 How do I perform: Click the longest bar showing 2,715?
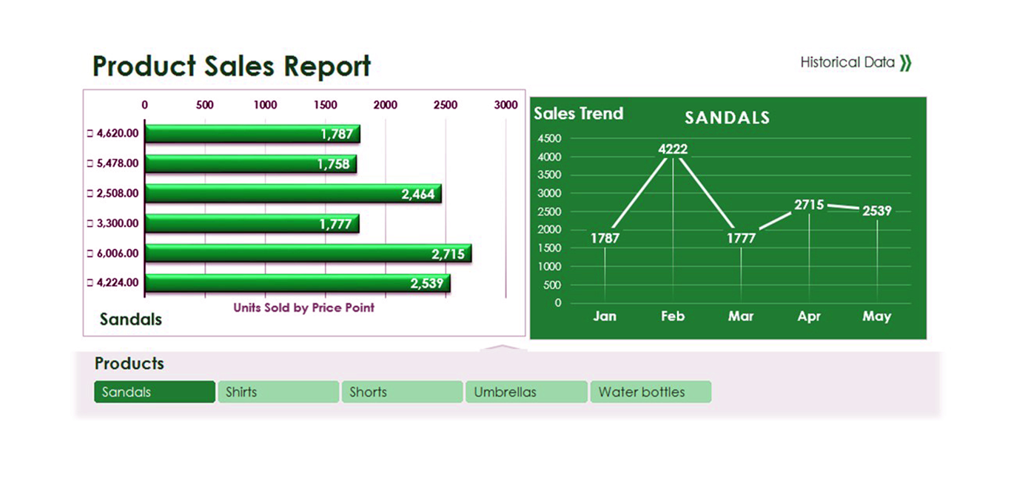[307, 254]
